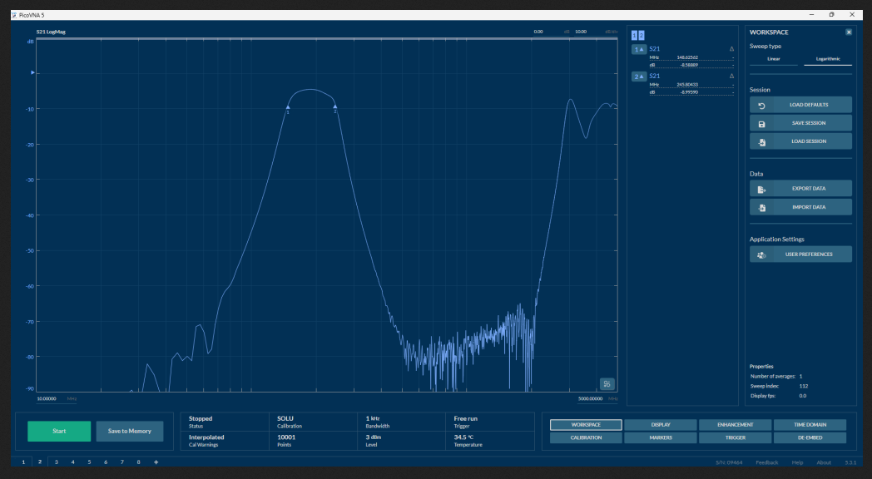Switch to channel tab 4

pos(73,462)
